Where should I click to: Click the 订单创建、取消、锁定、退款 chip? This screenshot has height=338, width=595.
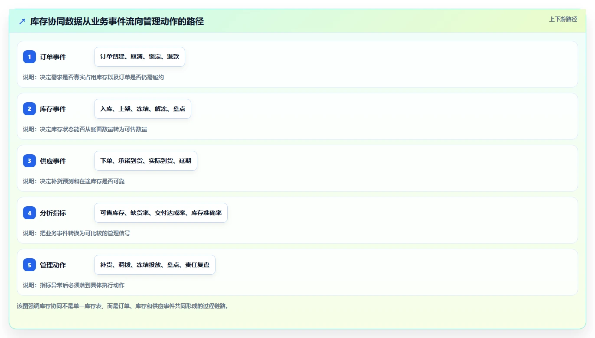(140, 57)
